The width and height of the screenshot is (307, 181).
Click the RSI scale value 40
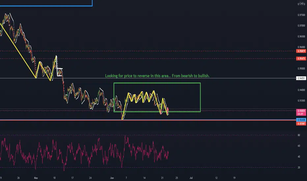pyautogui.click(x=299, y=157)
